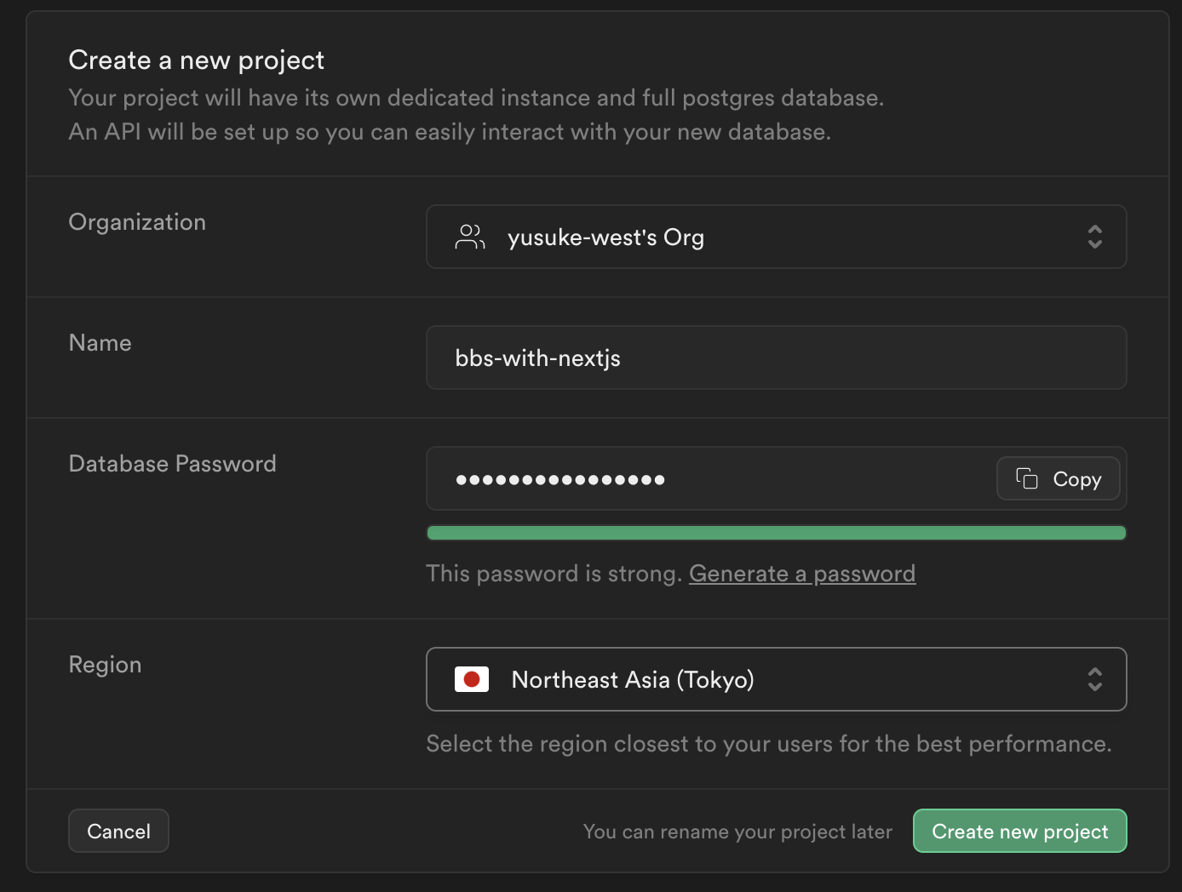This screenshot has height=892, width=1182.
Task: Click the Region dropdown chevron arrows
Action: coord(1095,679)
